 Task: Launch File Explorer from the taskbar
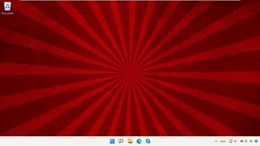(x=130, y=141)
